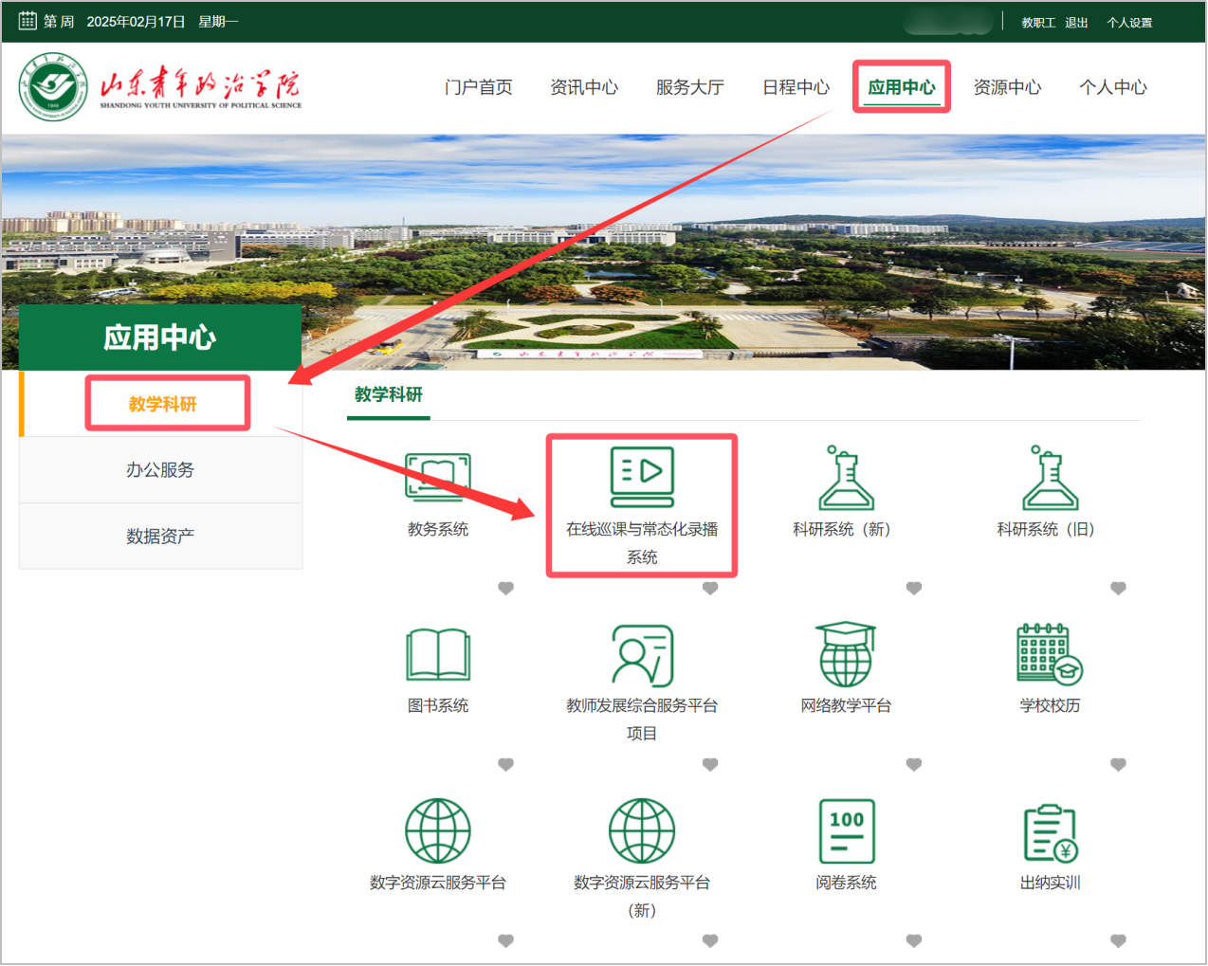Go to 门户首页 in top navigation
Viewport: 1208px width, 966px height.
click(x=478, y=87)
